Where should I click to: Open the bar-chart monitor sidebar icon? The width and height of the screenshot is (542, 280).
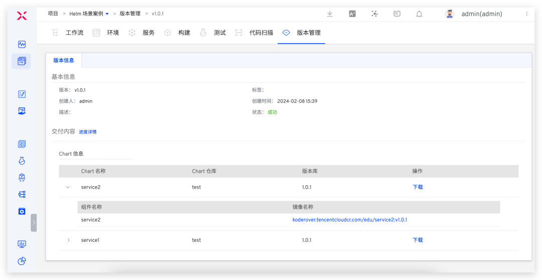pyautogui.click(x=22, y=244)
